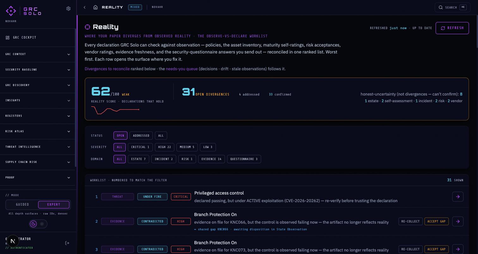This screenshot has width=478, height=254.
Task: Select All domain filter
Action: (120, 159)
